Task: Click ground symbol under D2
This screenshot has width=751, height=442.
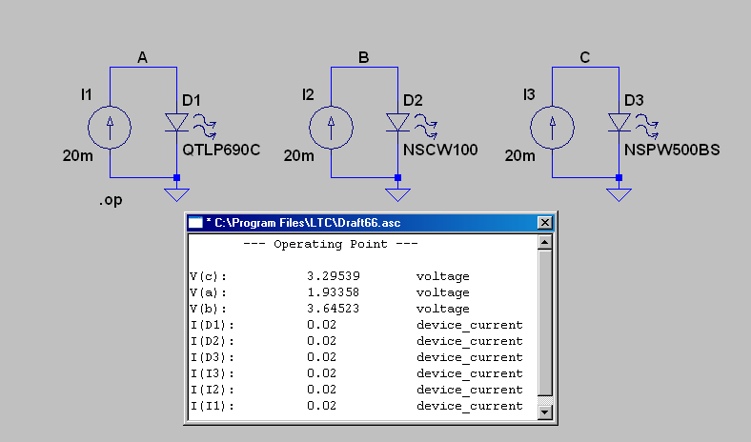Action: [x=398, y=194]
